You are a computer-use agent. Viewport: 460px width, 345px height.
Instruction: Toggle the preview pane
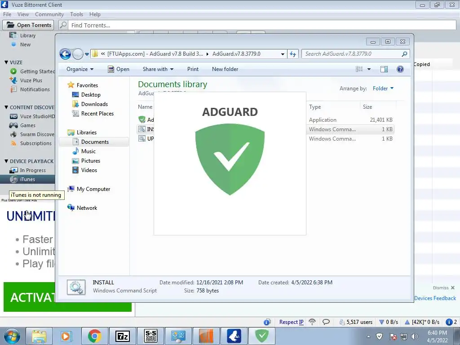point(384,69)
